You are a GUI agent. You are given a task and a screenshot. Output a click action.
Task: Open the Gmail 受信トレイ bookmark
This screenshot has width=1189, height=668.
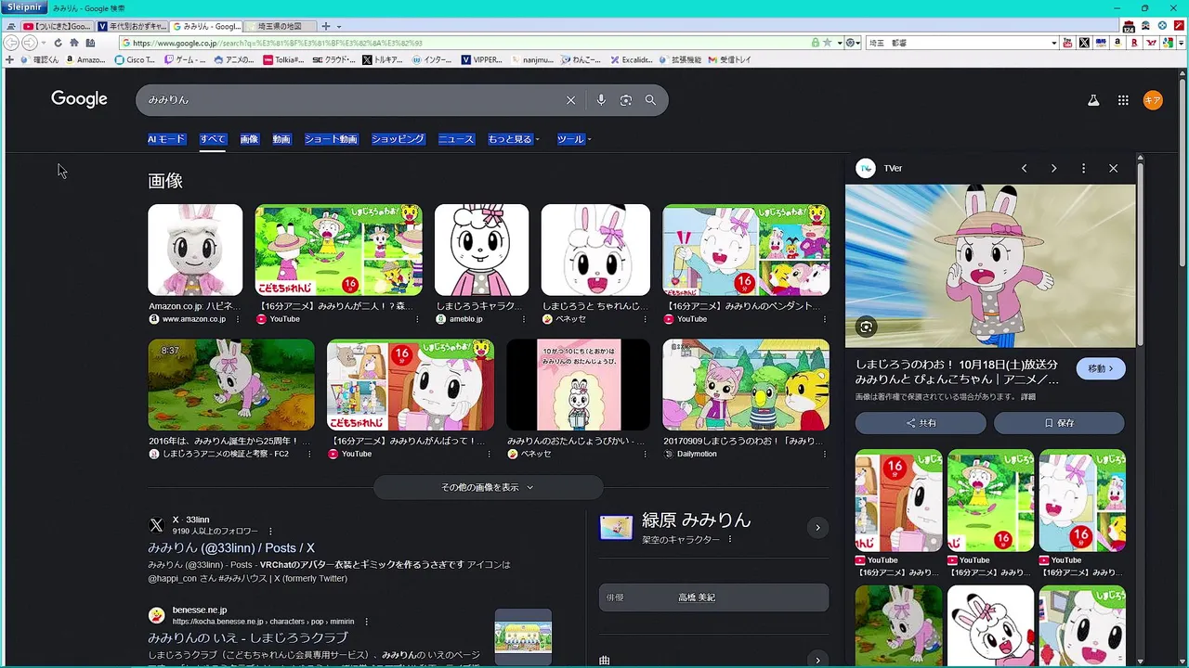pyautogui.click(x=729, y=59)
